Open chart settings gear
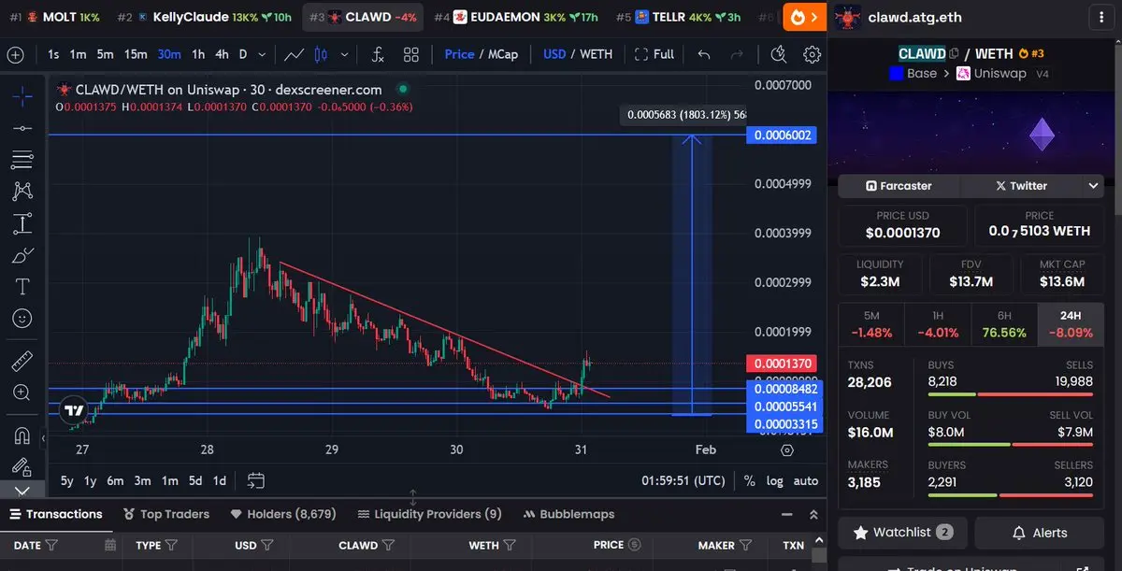1122x571 pixels. [x=813, y=54]
